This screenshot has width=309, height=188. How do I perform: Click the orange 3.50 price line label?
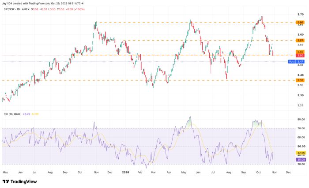[300, 52]
